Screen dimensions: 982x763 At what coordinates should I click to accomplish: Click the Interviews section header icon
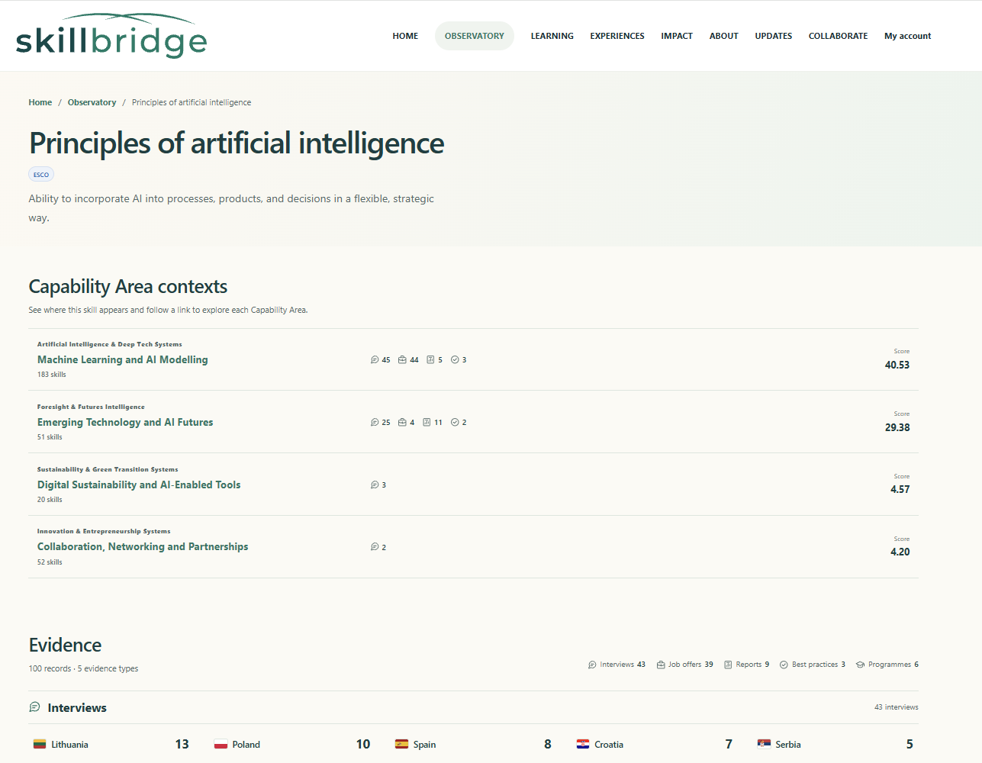point(34,707)
